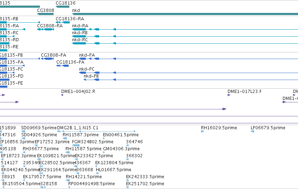Image resolution: width=298 pixels, height=189 pixels.
Task: Click the nkd gene span bar
Action: 185,14
